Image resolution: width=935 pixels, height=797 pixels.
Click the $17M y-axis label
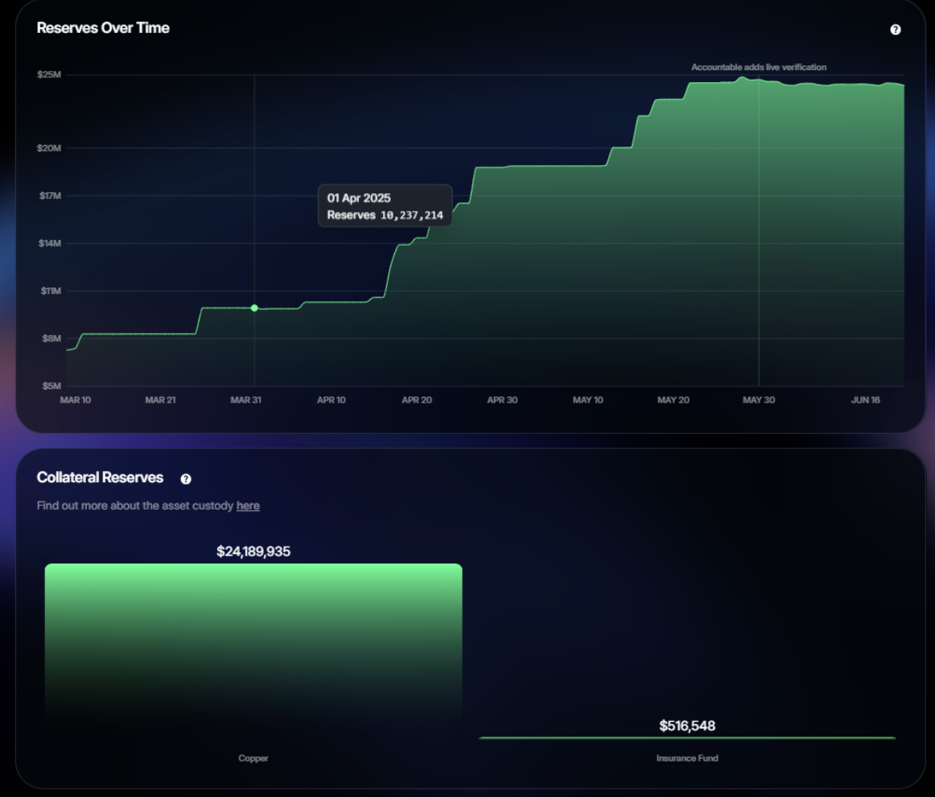50,196
